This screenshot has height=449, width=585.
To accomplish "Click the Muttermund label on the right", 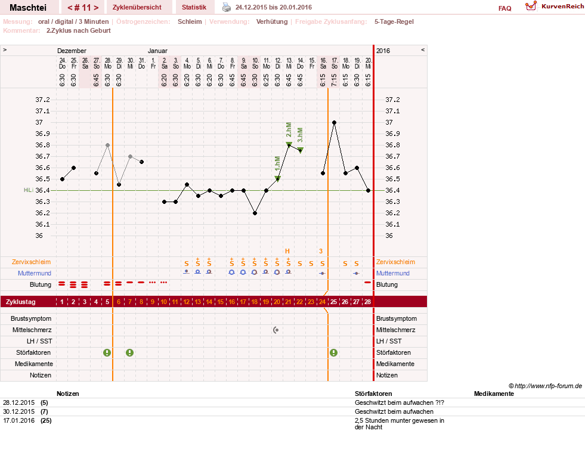I will [393, 273].
